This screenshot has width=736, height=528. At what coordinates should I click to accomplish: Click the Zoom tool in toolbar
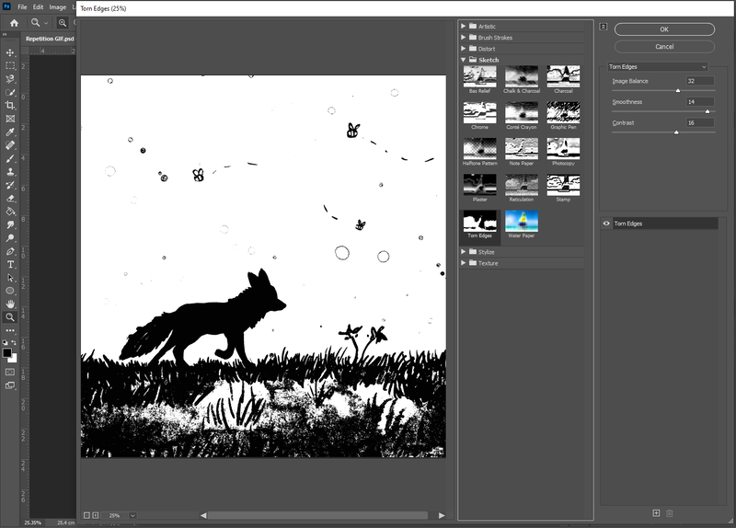pos(10,317)
